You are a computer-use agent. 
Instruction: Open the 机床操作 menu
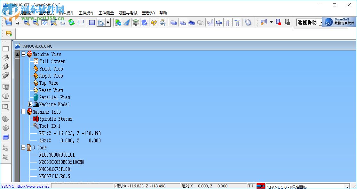tap(67, 13)
